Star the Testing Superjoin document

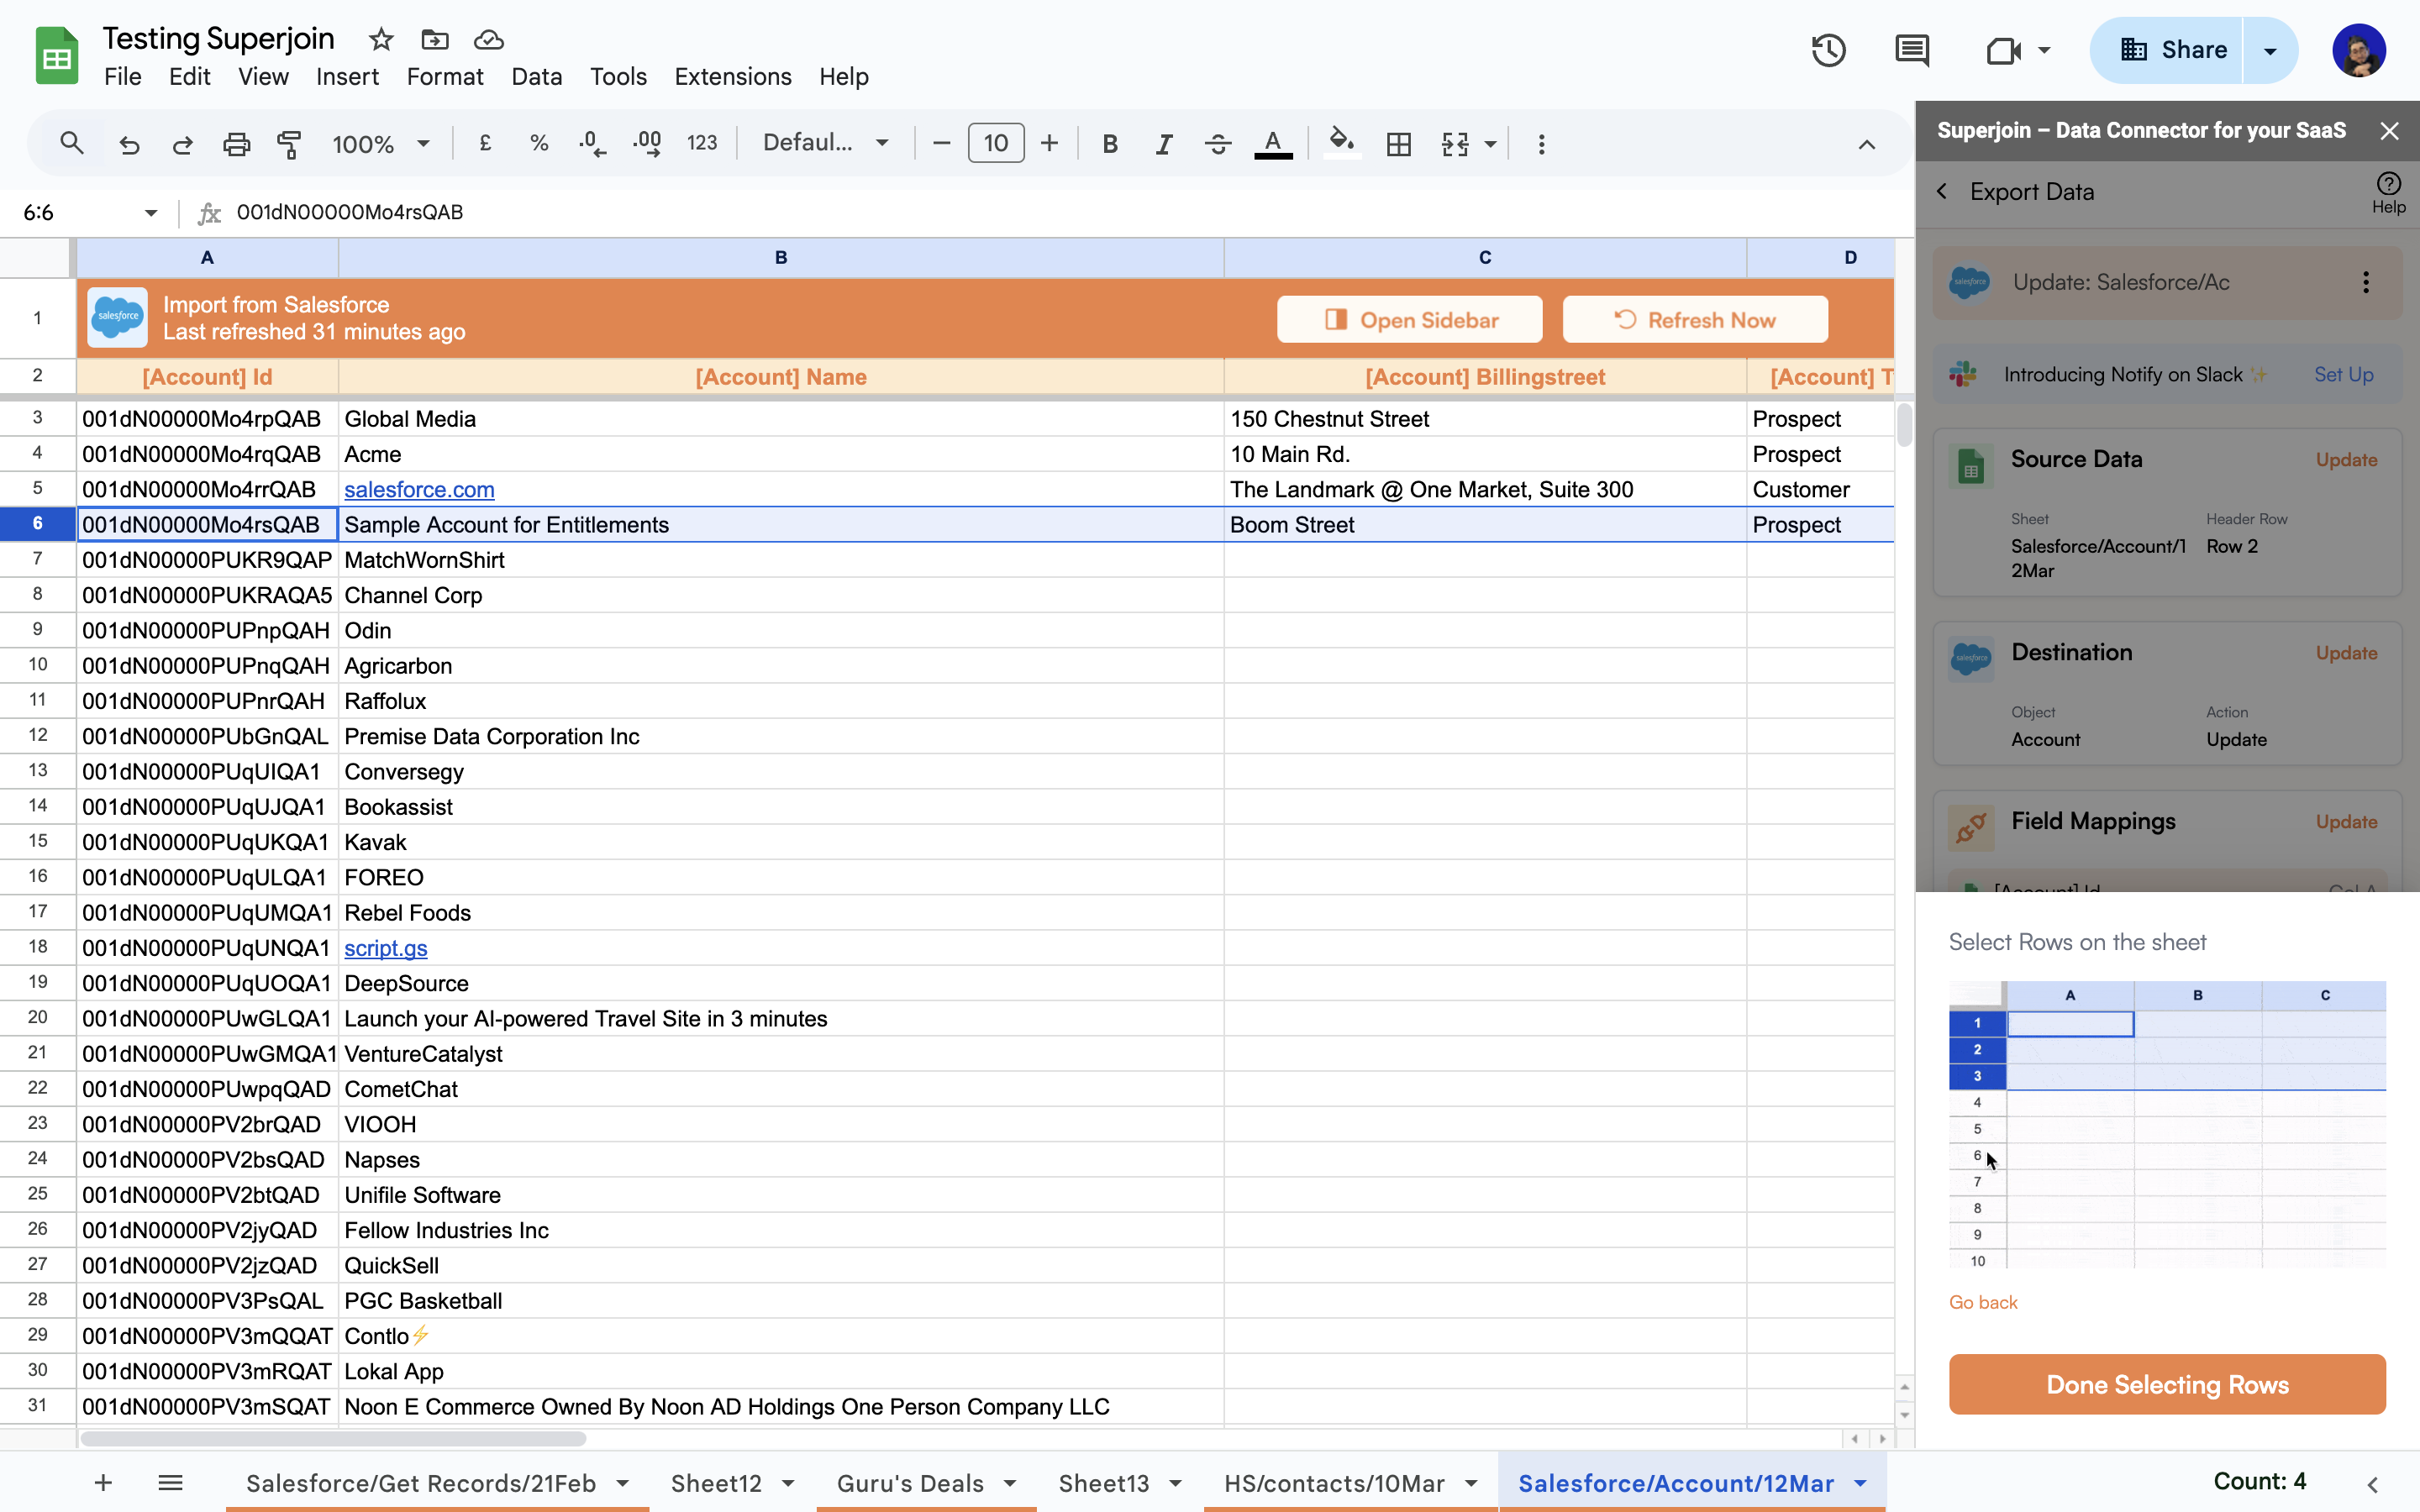tap(381, 40)
